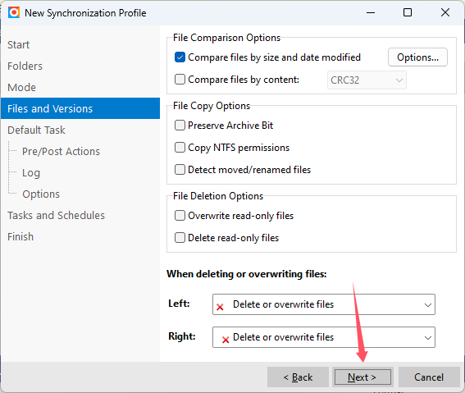Click the app logo icon in title bar

14,13
